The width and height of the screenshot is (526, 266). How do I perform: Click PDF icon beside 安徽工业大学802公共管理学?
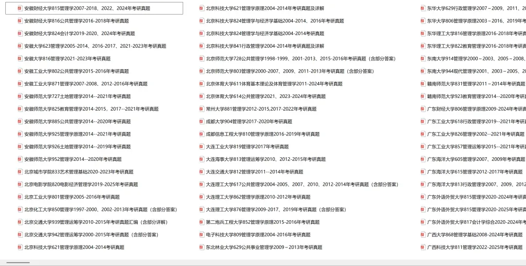click(x=20, y=71)
